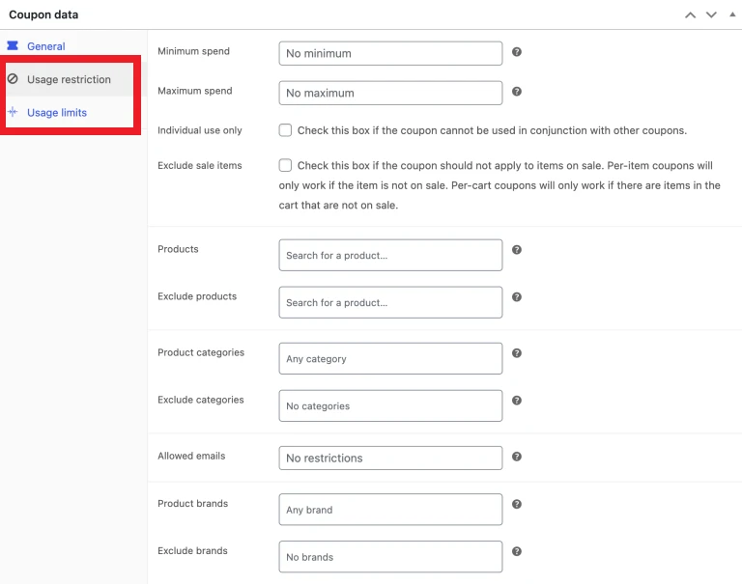Click the help icon beside Maximum spend

click(517, 92)
